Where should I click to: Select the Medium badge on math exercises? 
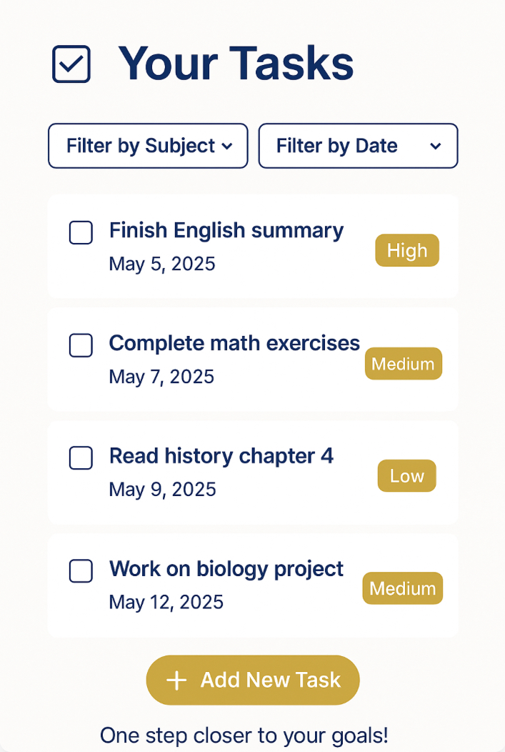point(404,364)
